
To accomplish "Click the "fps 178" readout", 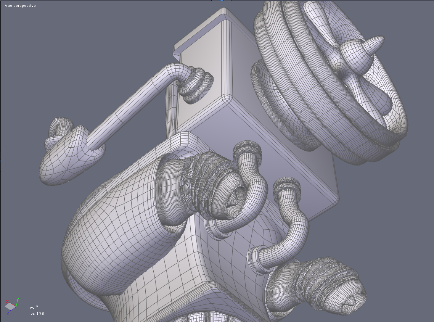I will 37,314.
